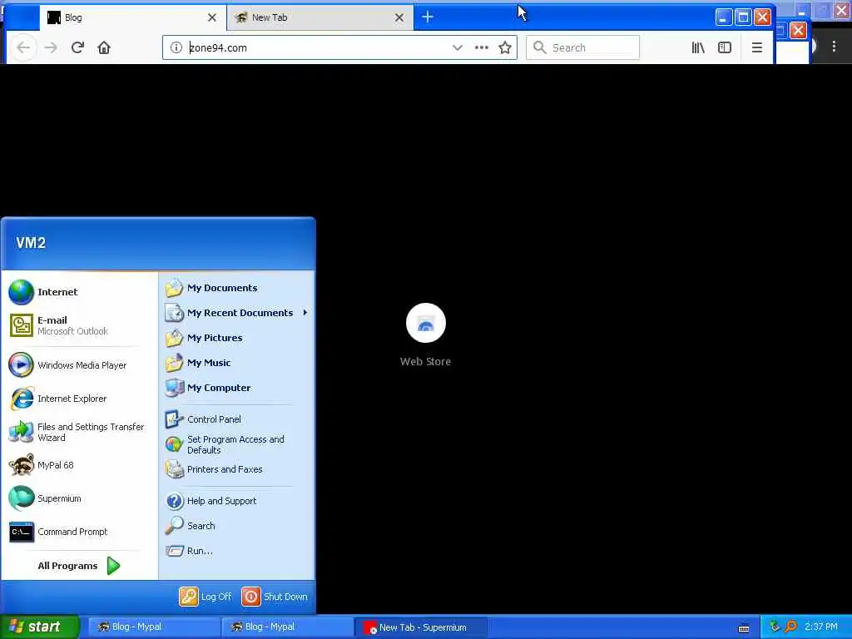852x639 pixels.
Task: Expand the address bar history dropdown
Action: point(458,47)
